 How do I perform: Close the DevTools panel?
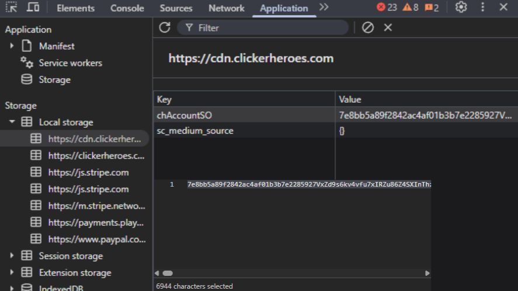(x=503, y=7)
